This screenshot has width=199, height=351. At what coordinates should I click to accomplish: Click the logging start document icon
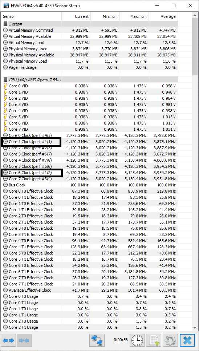click(x=154, y=340)
